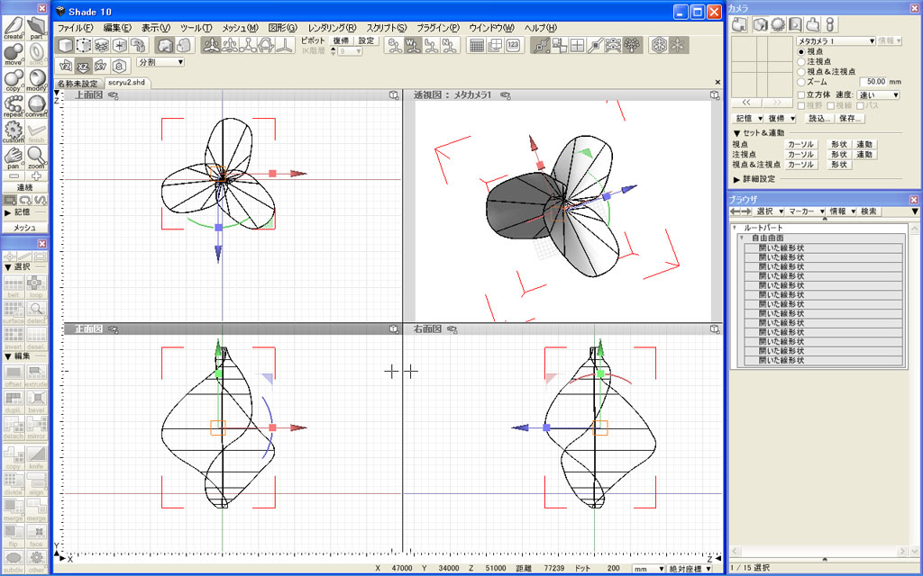
Task: Click the four-pane layout icon in toolbar
Action: [578, 45]
